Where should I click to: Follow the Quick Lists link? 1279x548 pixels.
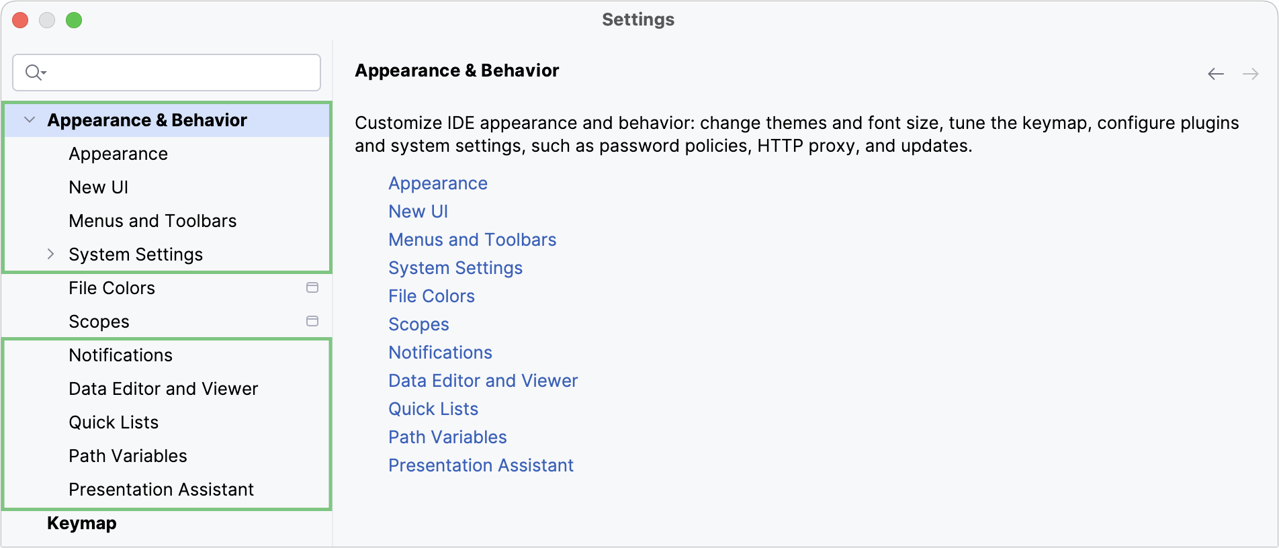pyautogui.click(x=433, y=408)
